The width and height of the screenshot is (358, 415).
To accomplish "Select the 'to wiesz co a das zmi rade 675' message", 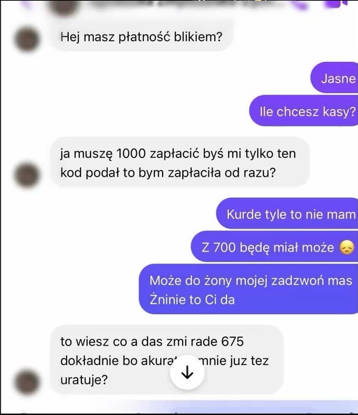I will [167, 359].
